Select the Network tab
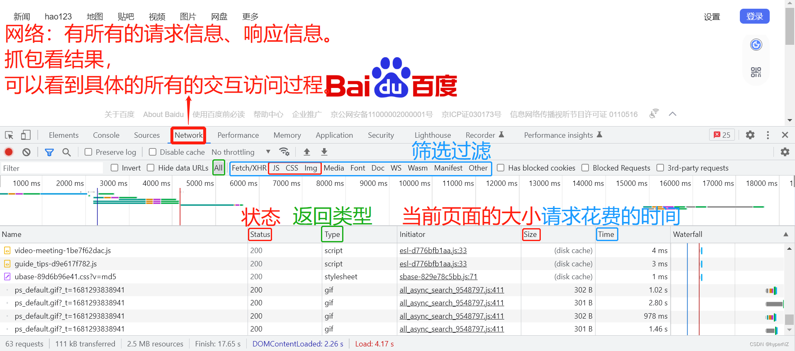Screen dimensions: 795x351 tap(189, 135)
